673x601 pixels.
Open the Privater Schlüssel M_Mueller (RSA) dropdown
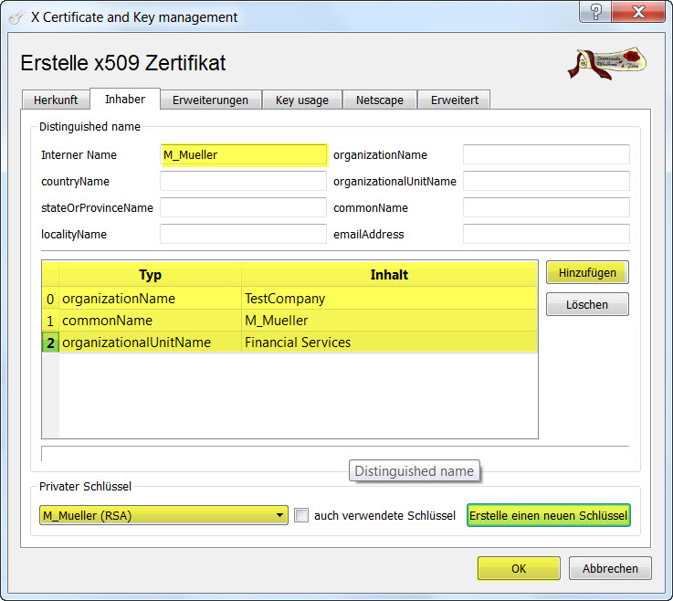[163, 516]
